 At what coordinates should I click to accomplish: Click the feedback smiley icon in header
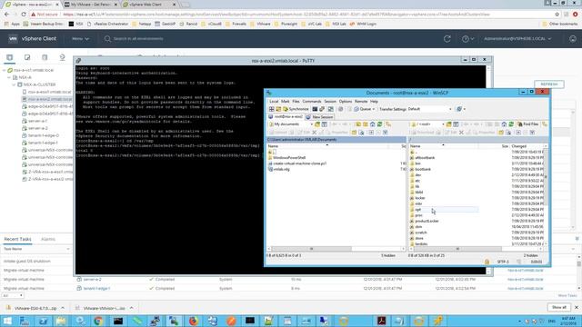[573, 38]
